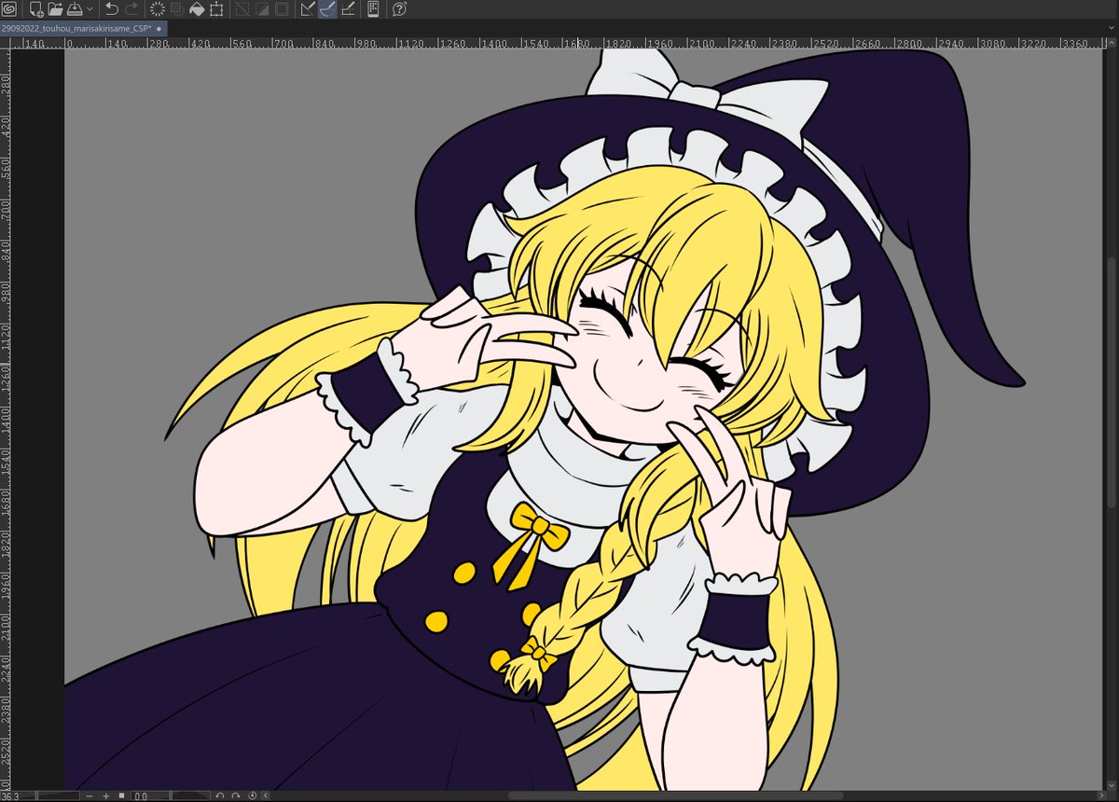Image resolution: width=1119 pixels, height=802 pixels.
Task: Close the canvas tab using its dot
Action: [159, 29]
